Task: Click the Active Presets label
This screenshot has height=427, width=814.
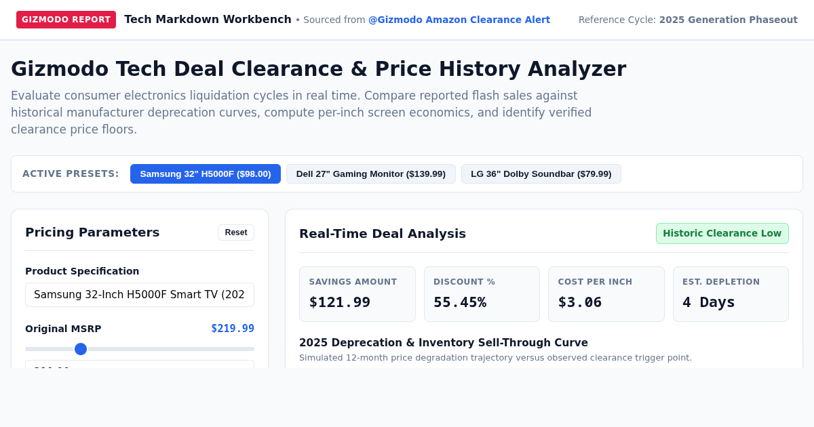Action: click(71, 174)
